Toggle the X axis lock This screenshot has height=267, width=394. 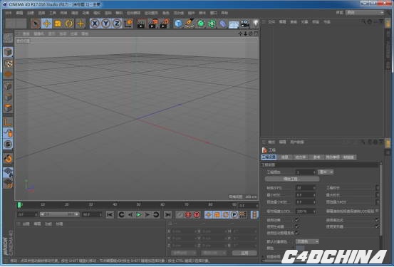click(x=94, y=23)
